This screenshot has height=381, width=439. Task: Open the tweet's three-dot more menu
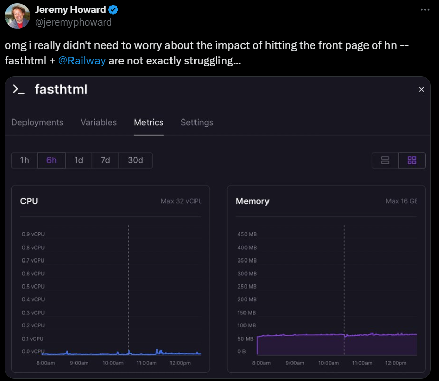click(425, 10)
